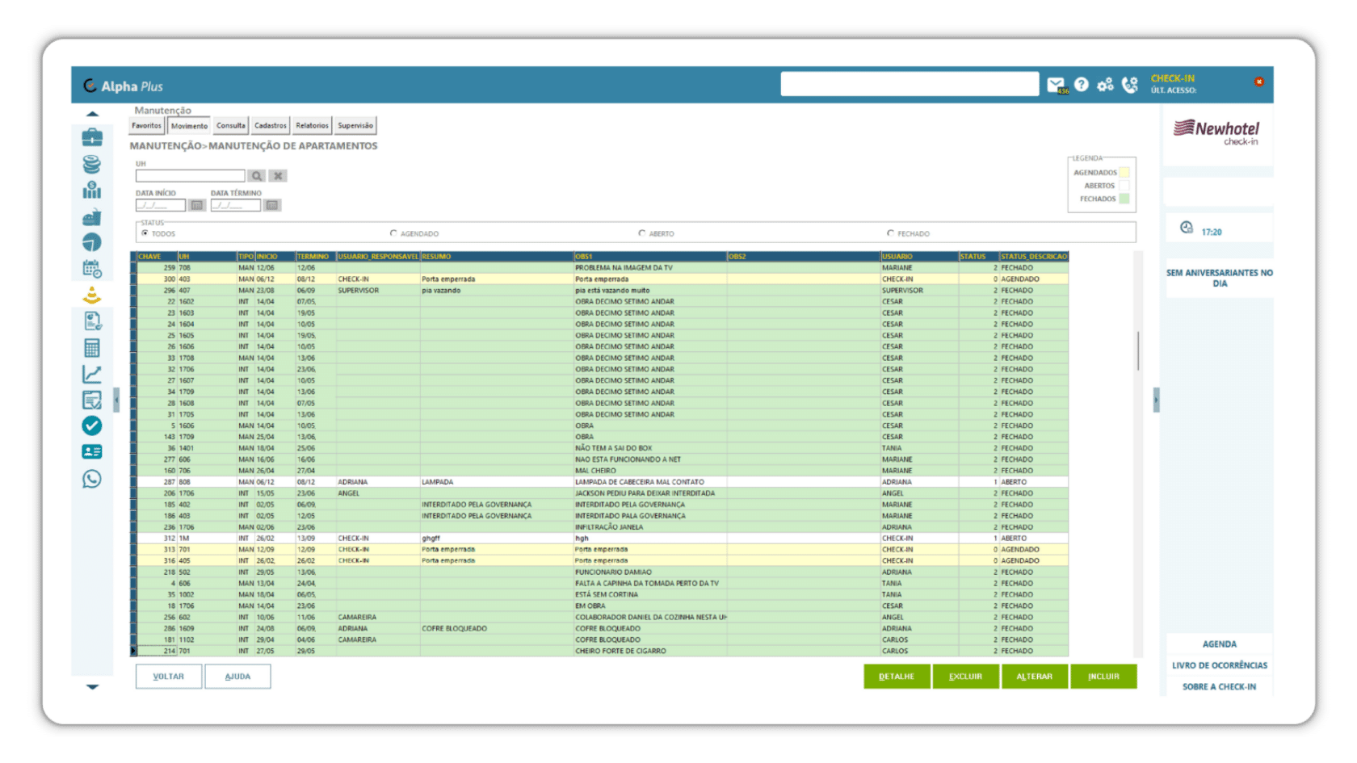Click the VOLTAR button

(x=169, y=677)
